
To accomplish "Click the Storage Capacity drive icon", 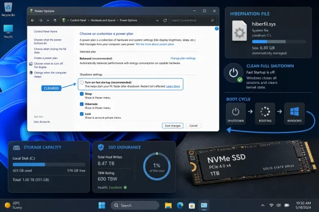I will pyautogui.click(x=17, y=148).
